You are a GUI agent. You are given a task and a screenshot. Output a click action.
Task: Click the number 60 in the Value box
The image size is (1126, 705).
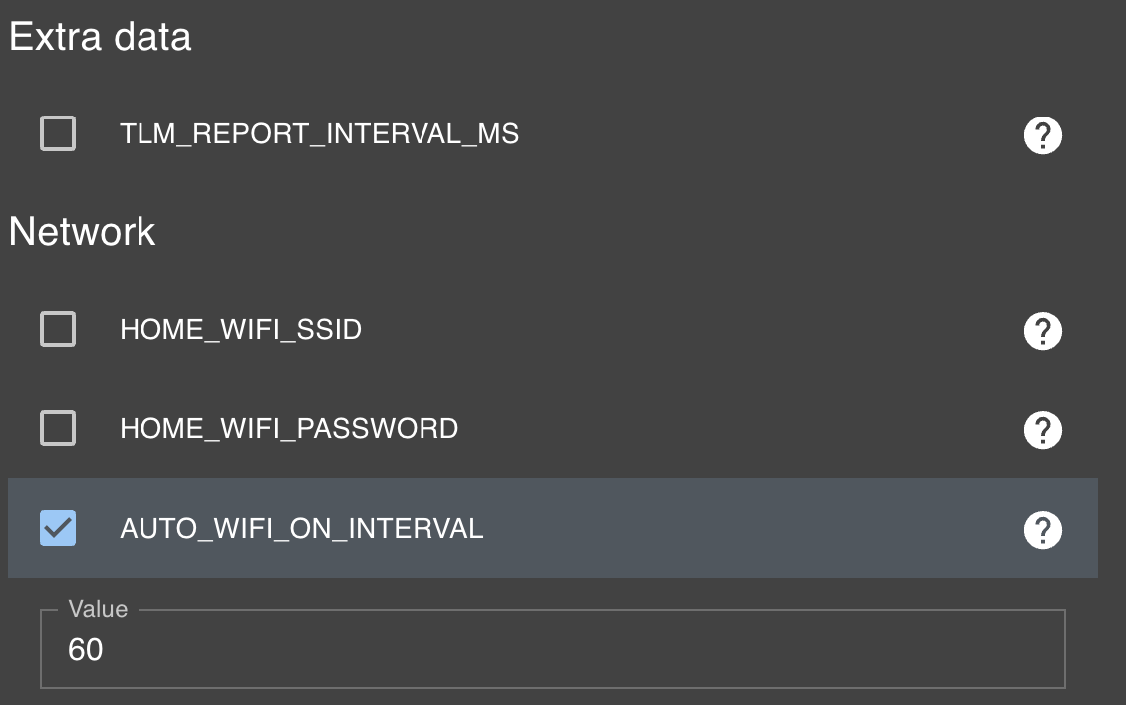86,649
